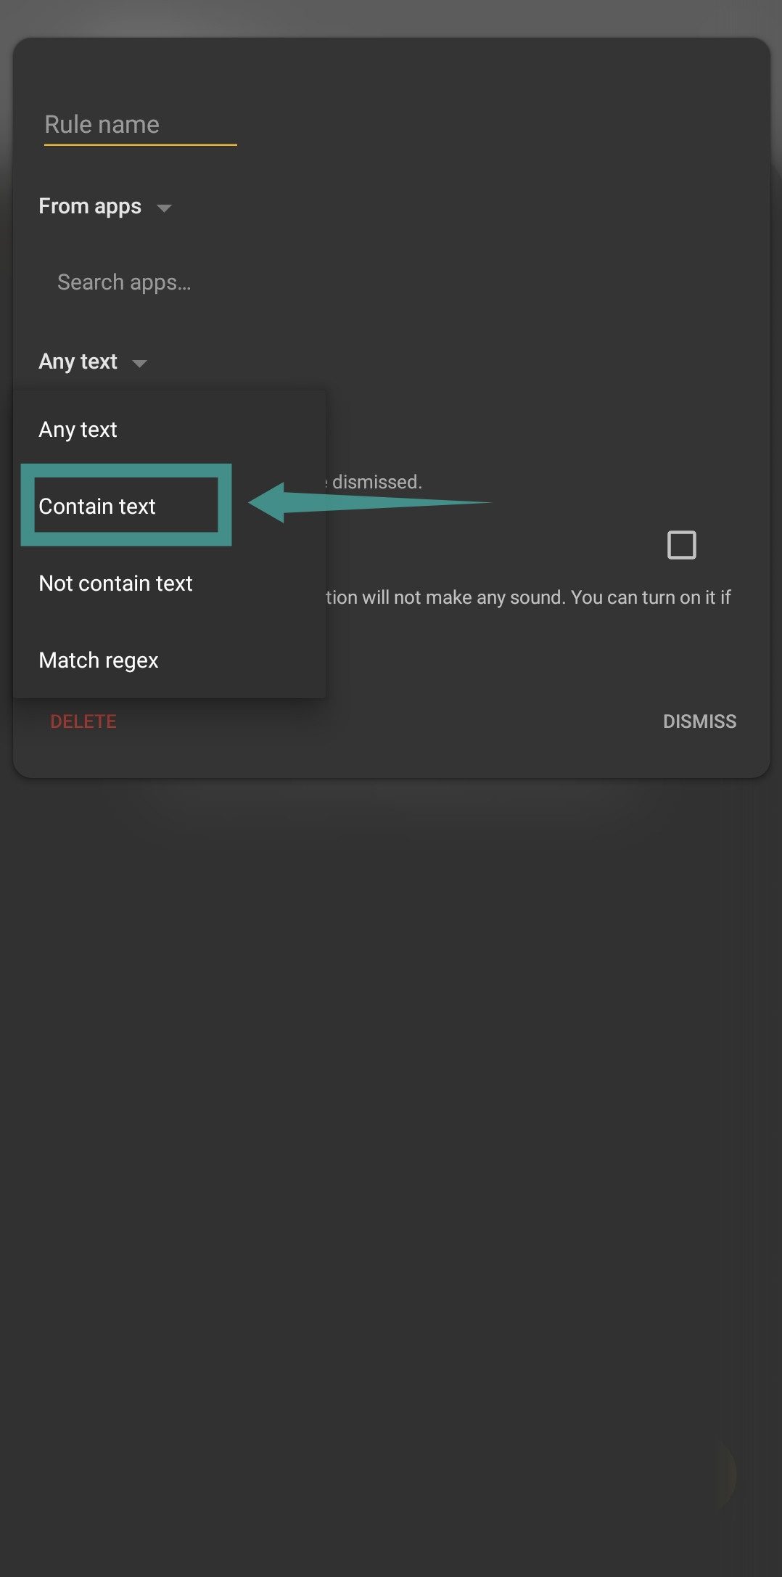
Task: Click the triangle arrow next to Any text header
Action: (140, 363)
